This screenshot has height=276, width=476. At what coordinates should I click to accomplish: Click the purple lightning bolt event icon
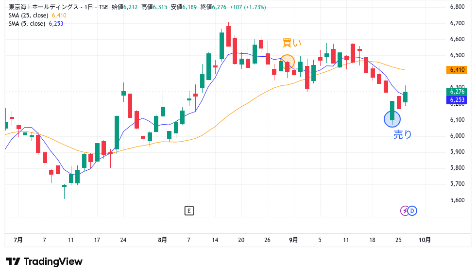pyautogui.click(x=405, y=211)
